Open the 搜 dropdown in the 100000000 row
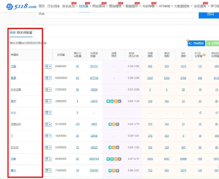Viewport: 219px width, 179px height. coord(48,78)
